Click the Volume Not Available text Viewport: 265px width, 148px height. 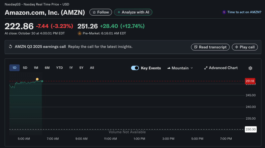[127, 132]
